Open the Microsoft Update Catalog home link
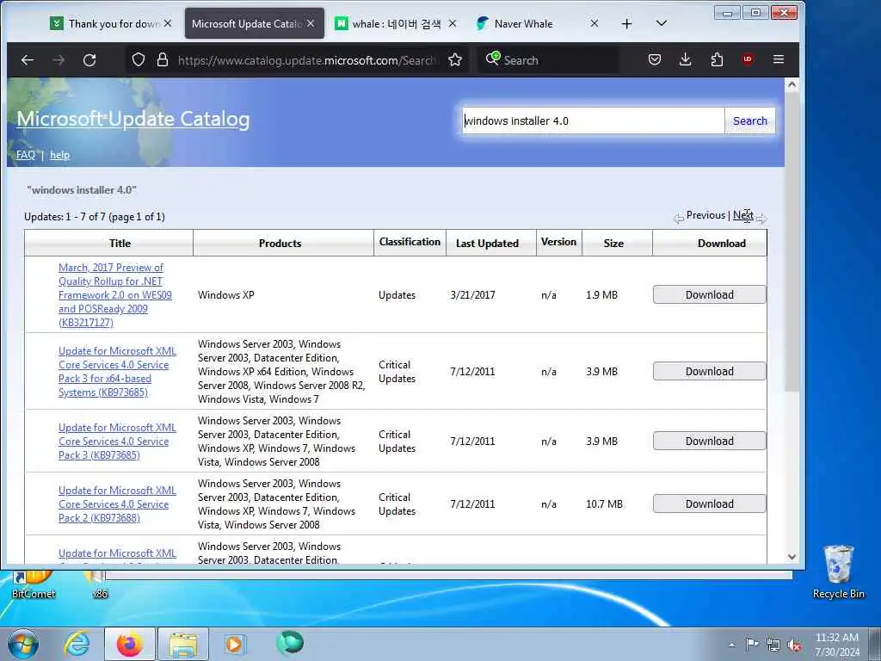This screenshot has height=661, width=881. pyautogui.click(x=133, y=119)
